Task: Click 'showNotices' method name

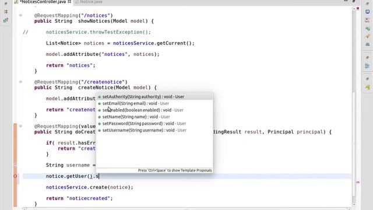Action: [94, 21]
